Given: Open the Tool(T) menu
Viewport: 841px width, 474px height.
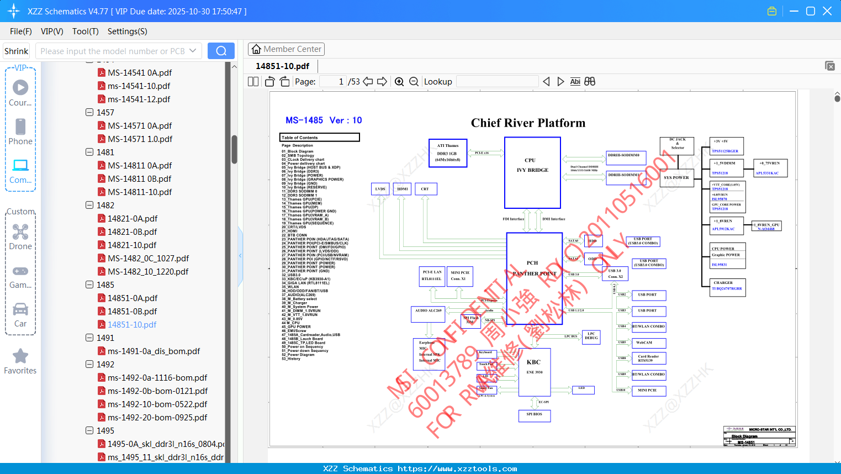Looking at the screenshot, I should (x=86, y=31).
